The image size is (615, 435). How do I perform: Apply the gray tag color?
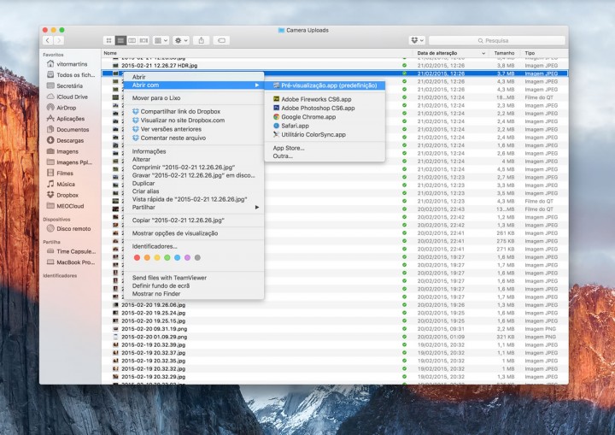(197, 257)
